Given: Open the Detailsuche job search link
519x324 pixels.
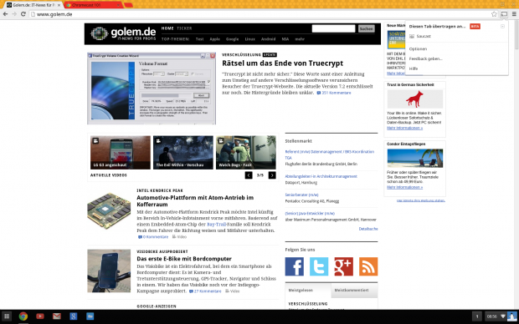Looking at the screenshot, I should (368, 229).
